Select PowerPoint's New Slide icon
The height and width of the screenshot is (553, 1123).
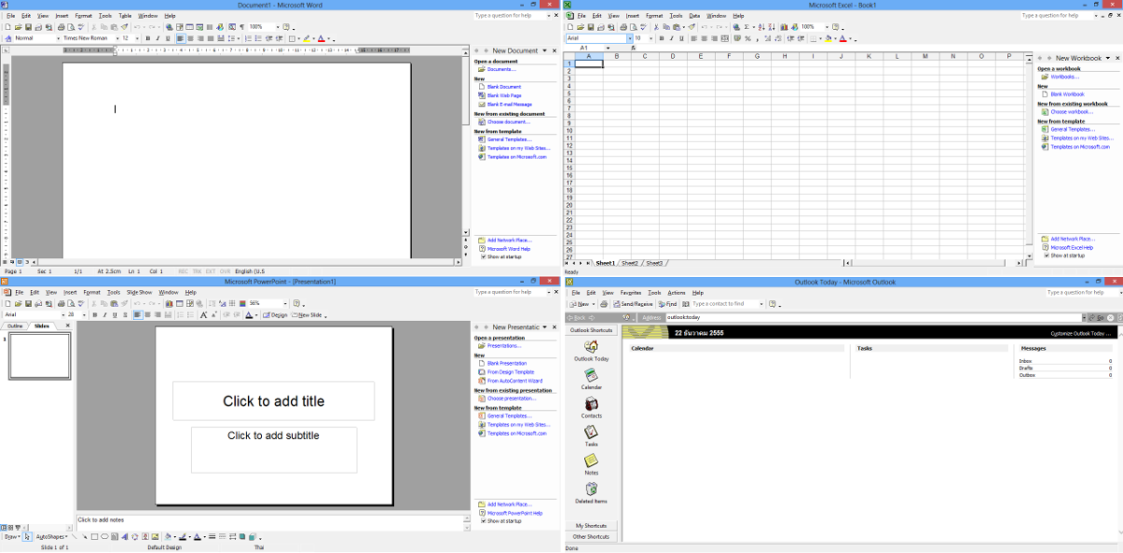[x=309, y=314]
